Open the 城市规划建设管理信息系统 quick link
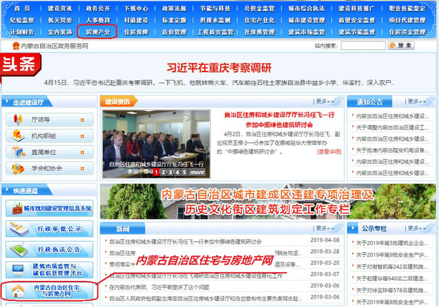The image size is (439, 308). [x=50, y=208]
